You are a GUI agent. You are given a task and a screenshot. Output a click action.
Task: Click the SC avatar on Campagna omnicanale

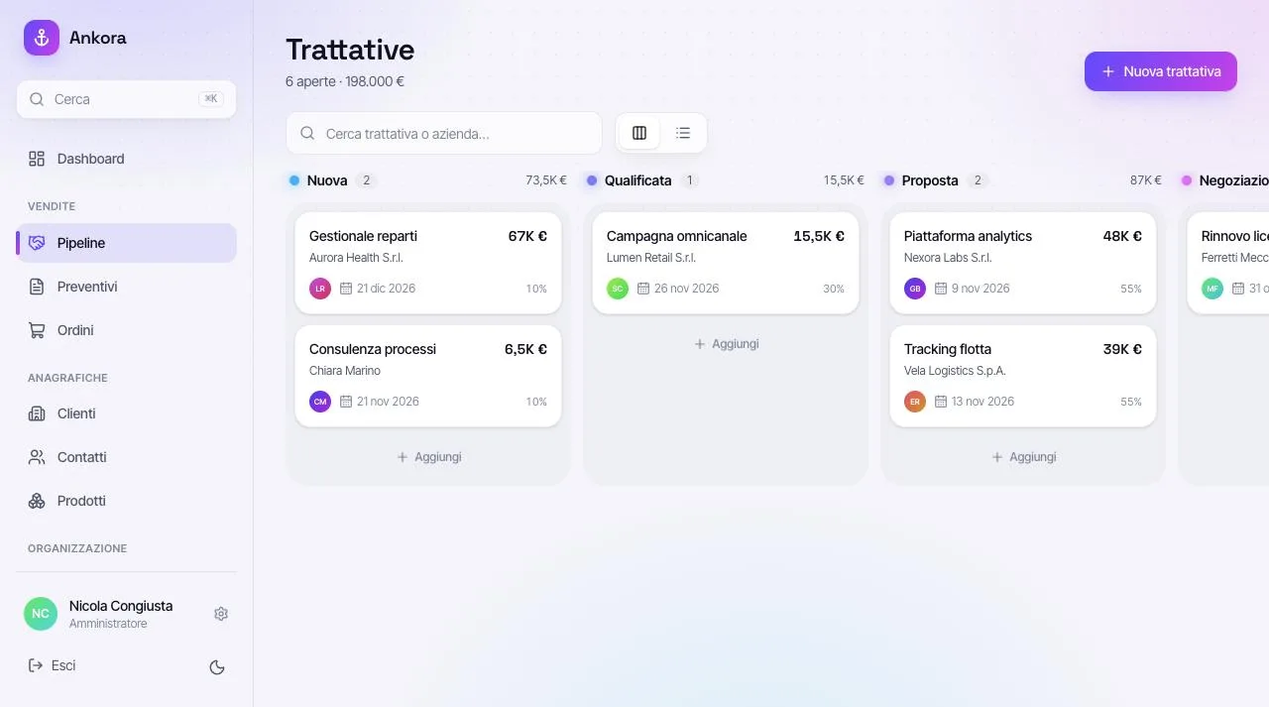coord(618,289)
